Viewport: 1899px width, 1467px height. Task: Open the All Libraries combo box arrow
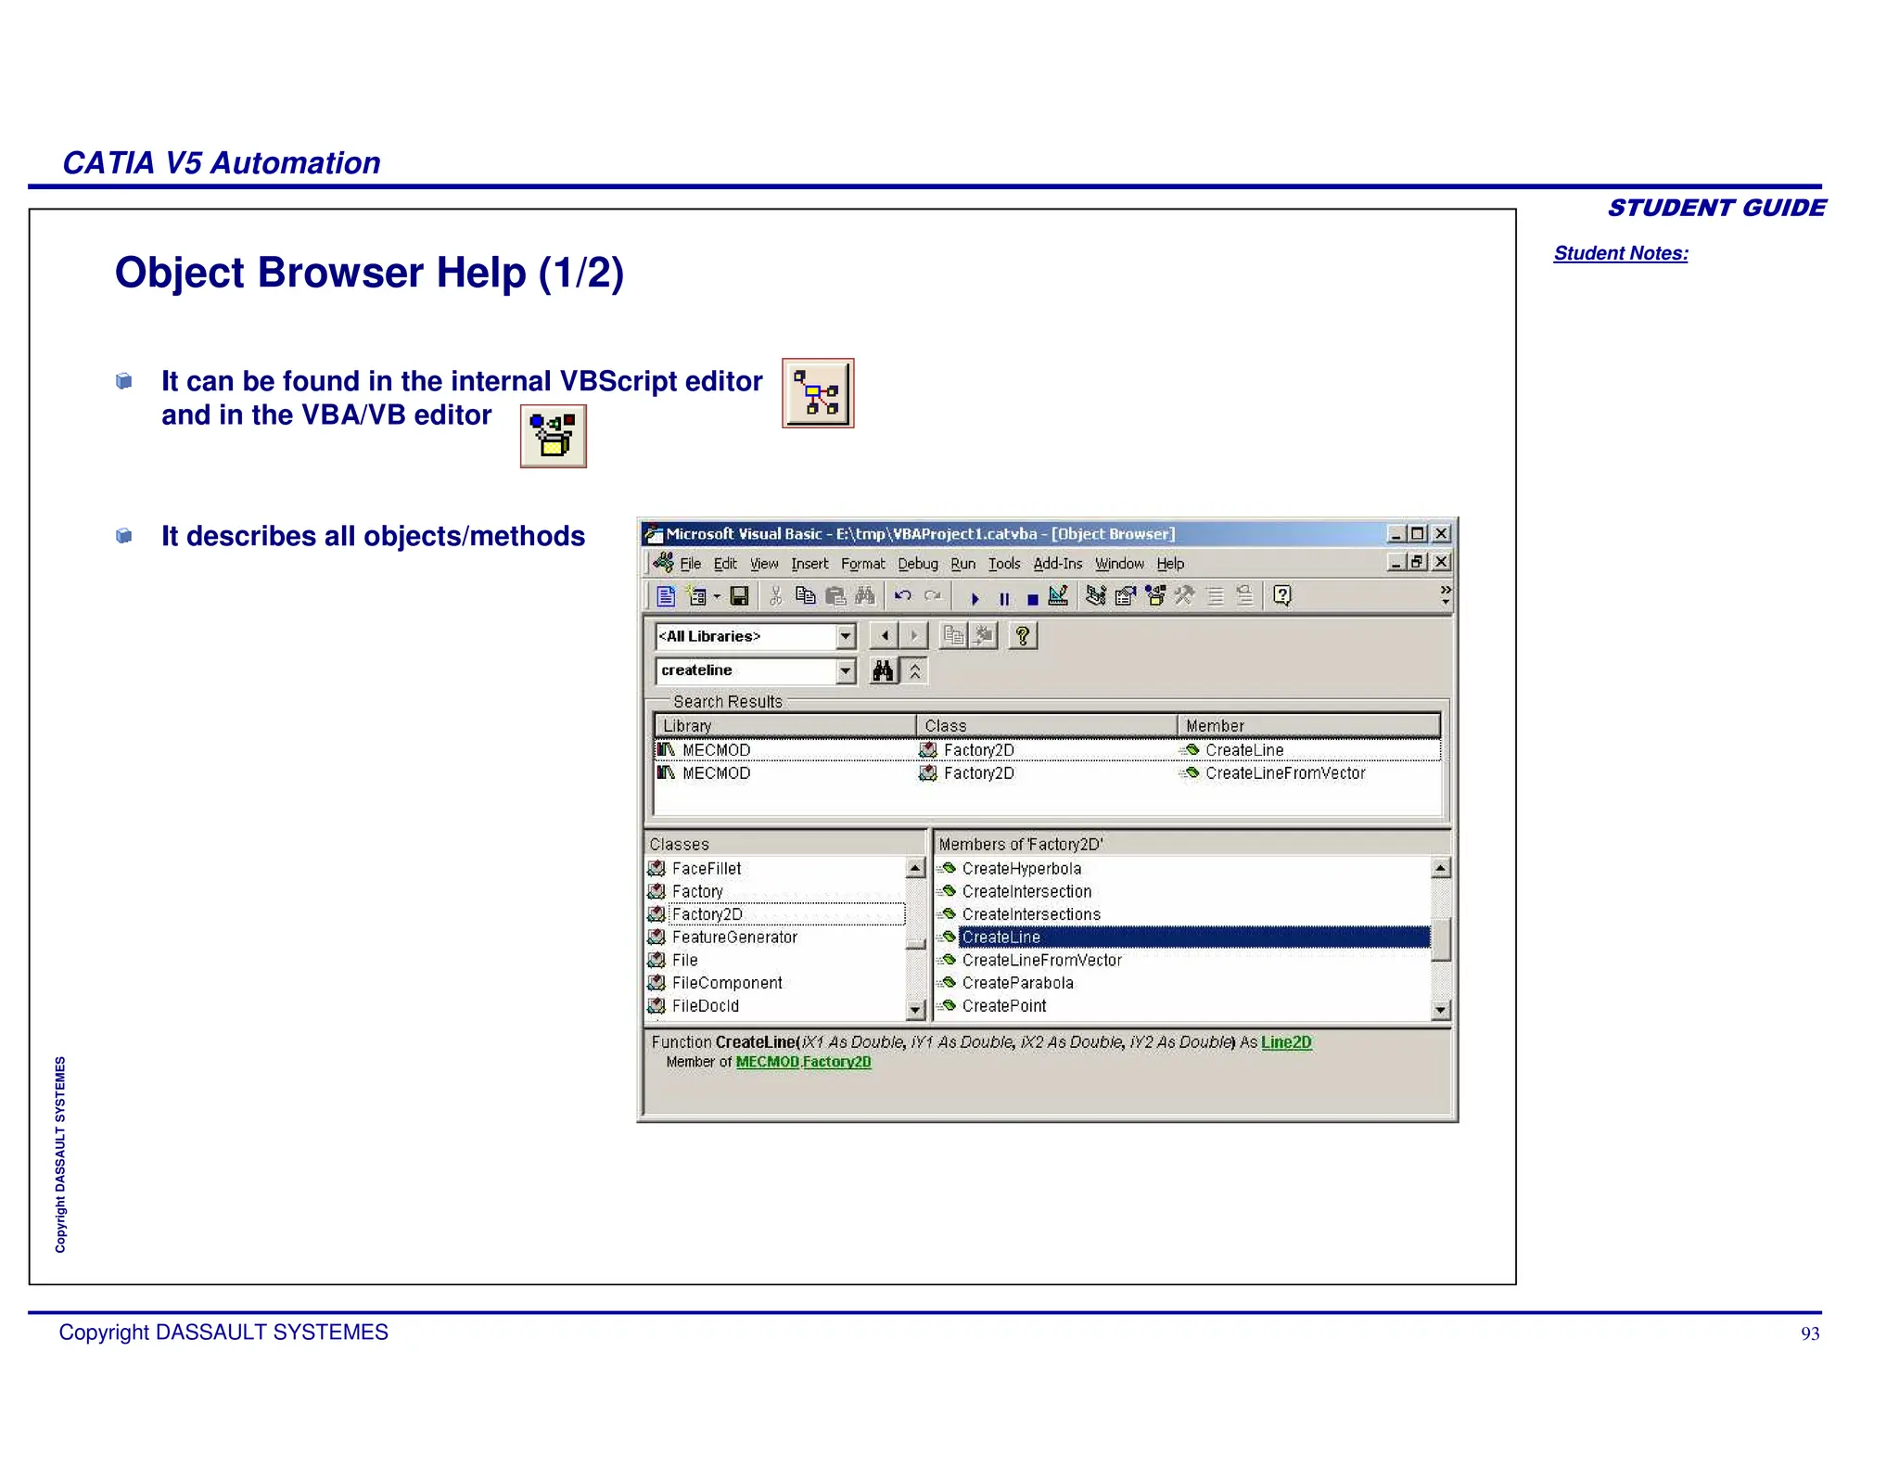tap(845, 636)
